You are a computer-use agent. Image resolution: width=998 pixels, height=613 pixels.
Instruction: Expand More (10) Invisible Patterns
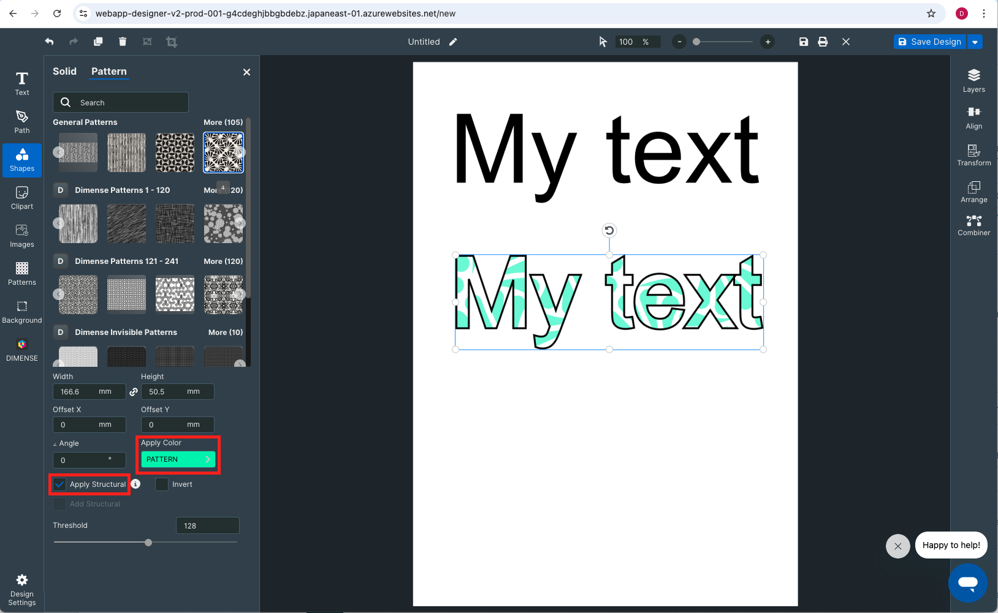click(x=226, y=333)
